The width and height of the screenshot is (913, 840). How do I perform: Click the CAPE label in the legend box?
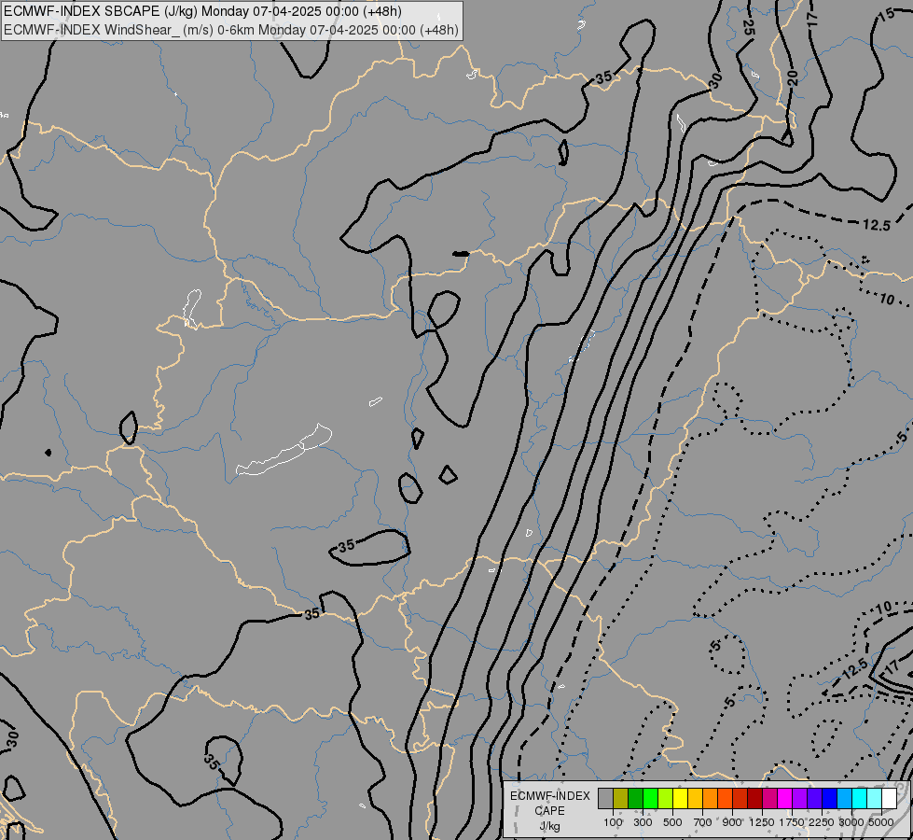pyautogui.click(x=549, y=811)
